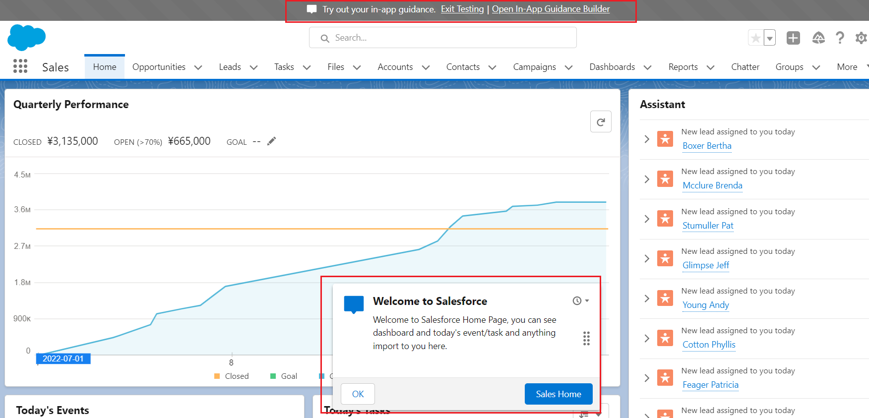Click the favorites star icon

(755, 38)
